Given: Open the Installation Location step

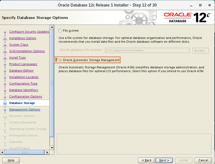Looking at the screenshot, I should click(x=24, y=77).
